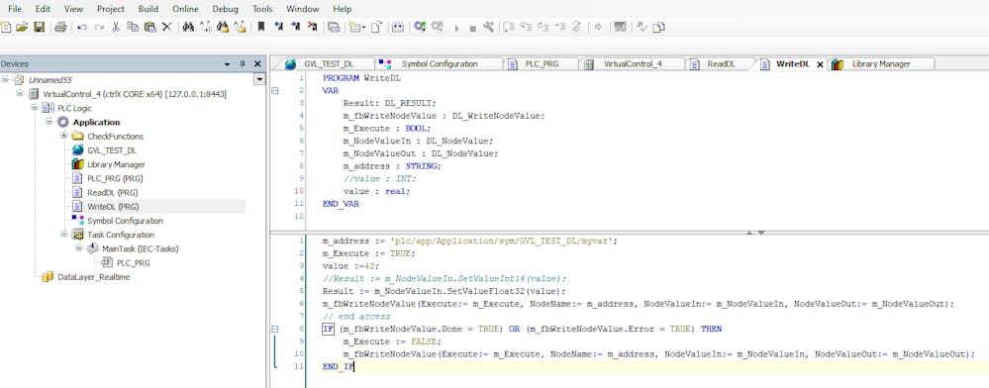This screenshot has width=989, height=388.
Task: Collapse the Application node
Action: 49,122
